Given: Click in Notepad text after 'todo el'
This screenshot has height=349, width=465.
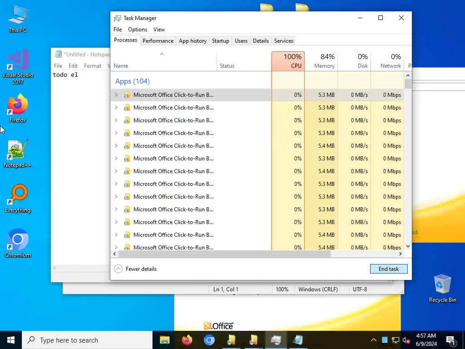Looking at the screenshot, I should (79, 75).
